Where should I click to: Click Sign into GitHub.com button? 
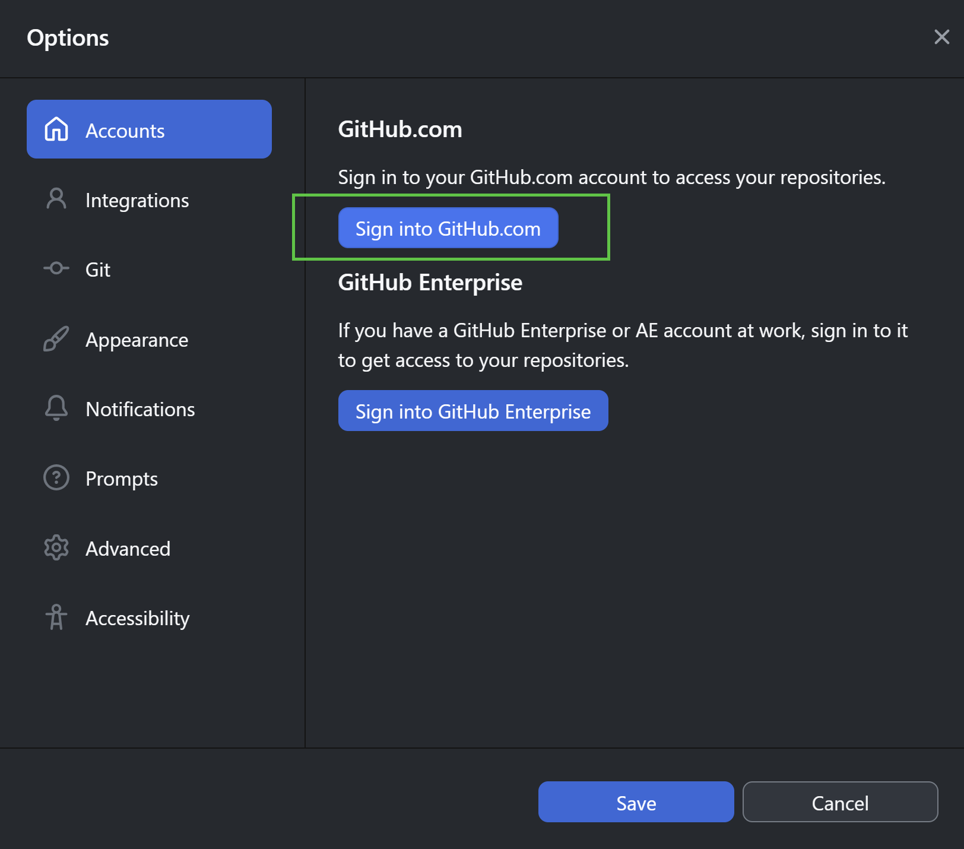(x=448, y=228)
